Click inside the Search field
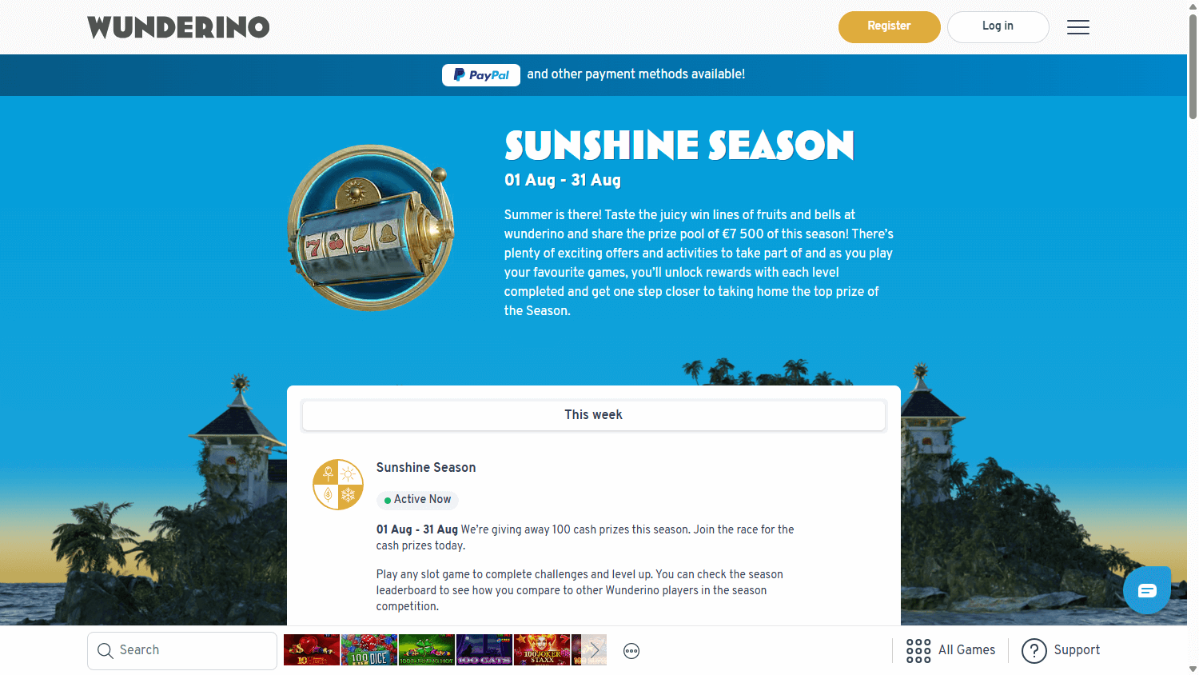The width and height of the screenshot is (1199, 675). 192,650
